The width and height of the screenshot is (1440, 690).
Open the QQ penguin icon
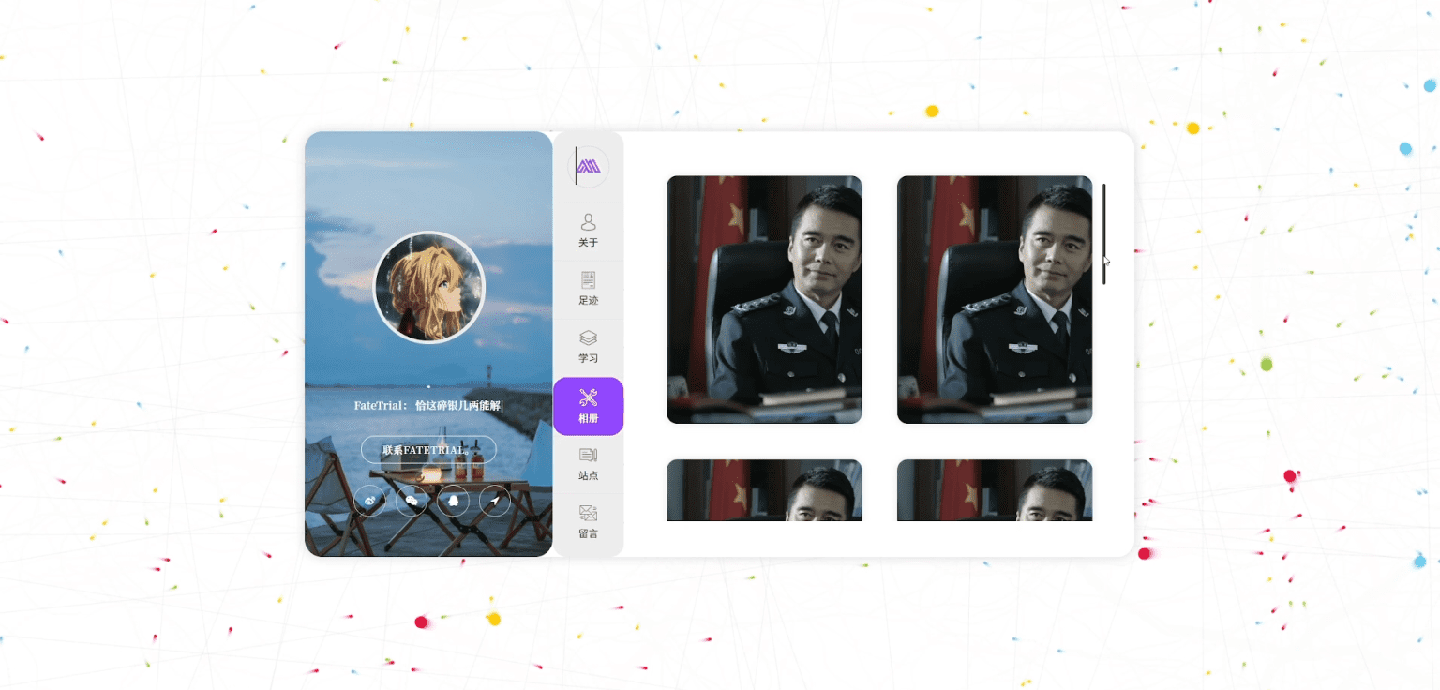point(454,502)
